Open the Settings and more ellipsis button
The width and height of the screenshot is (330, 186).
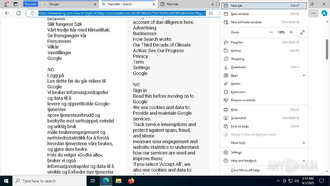coord(313,13)
